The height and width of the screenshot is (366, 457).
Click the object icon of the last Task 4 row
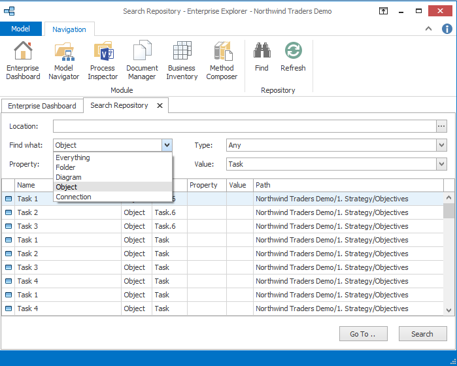click(x=8, y=308)
